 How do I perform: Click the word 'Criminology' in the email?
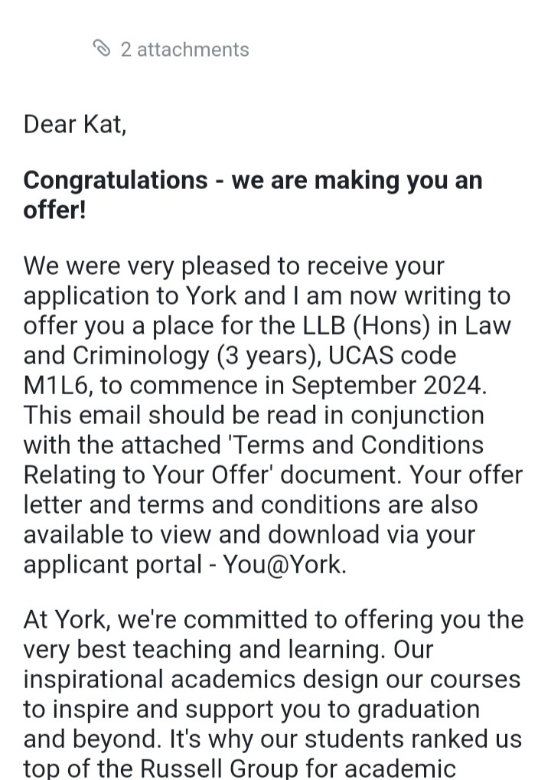click(141, 356)
